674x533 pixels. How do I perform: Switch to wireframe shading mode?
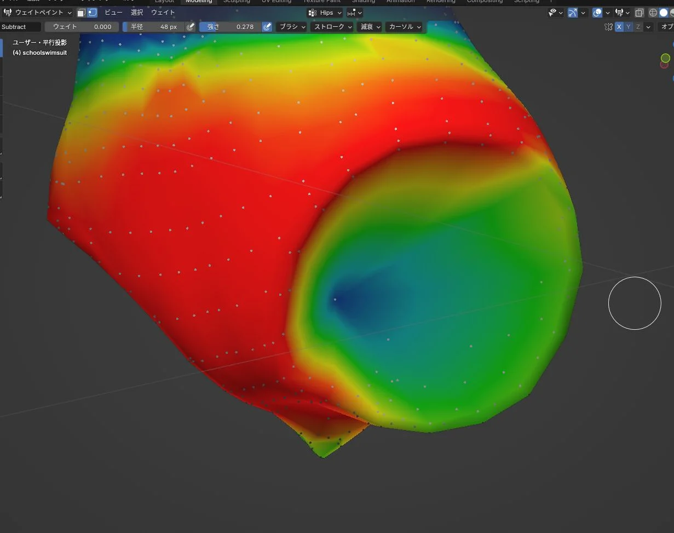[x=653, y=13]
